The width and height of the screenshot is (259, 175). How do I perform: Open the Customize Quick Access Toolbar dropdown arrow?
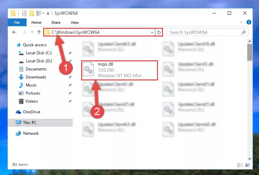click(48, 13)
